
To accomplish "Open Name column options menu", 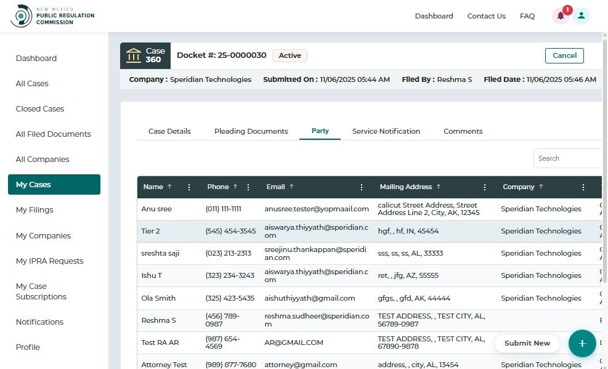I will 189,187.
